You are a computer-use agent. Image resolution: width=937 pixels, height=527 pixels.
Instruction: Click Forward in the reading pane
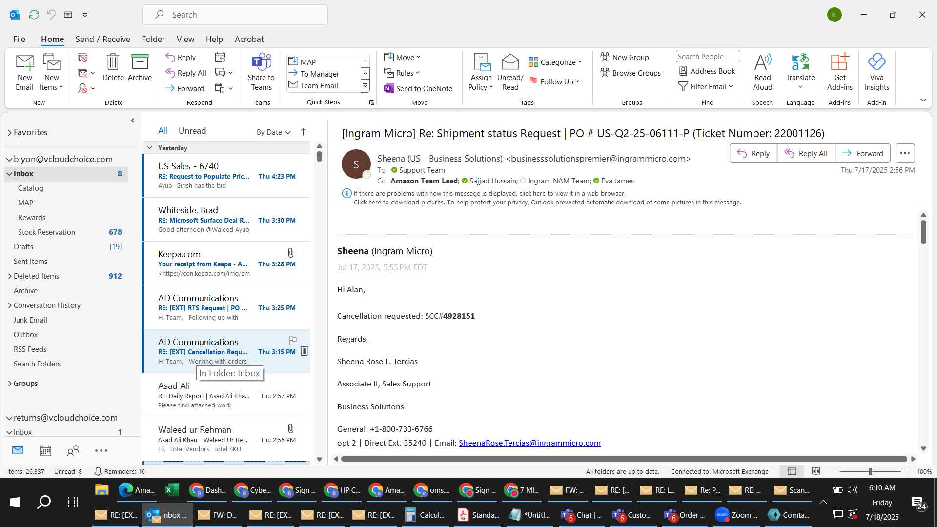point(862,153)
